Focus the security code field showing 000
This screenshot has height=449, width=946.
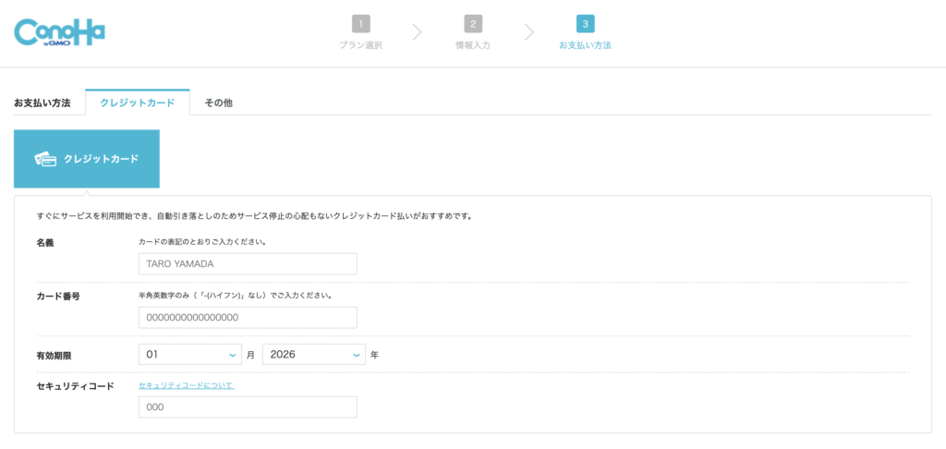[248, 407]
